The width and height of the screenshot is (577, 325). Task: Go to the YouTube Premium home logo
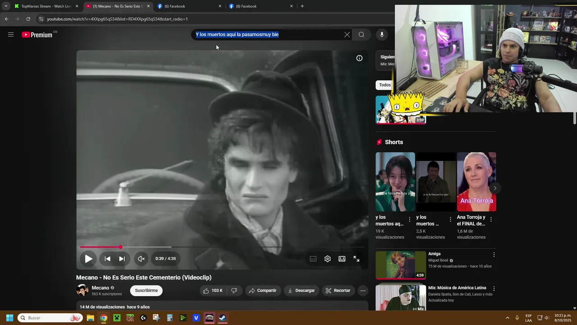point(37,35)
